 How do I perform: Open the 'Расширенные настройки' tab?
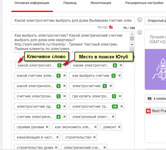pyautogui.click(x=144, y=3)
